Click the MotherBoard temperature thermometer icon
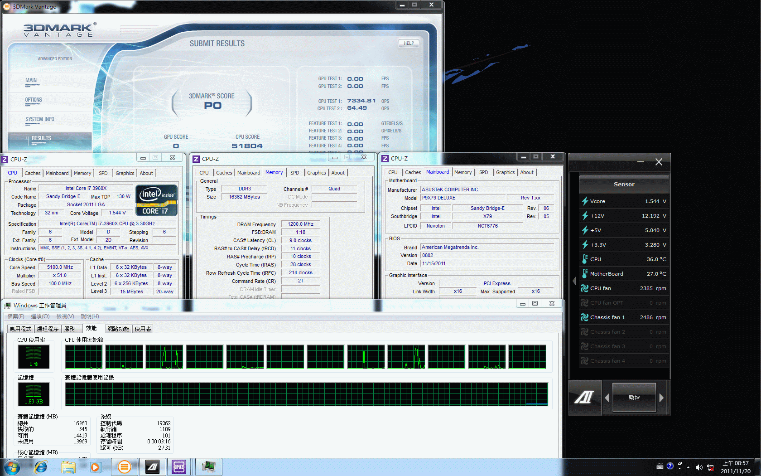Screen dimensions: 761x476 (585, 274)
